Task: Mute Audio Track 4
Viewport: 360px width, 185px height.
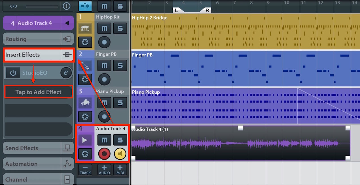Action: pyautogui.click(x=104, y=140)
